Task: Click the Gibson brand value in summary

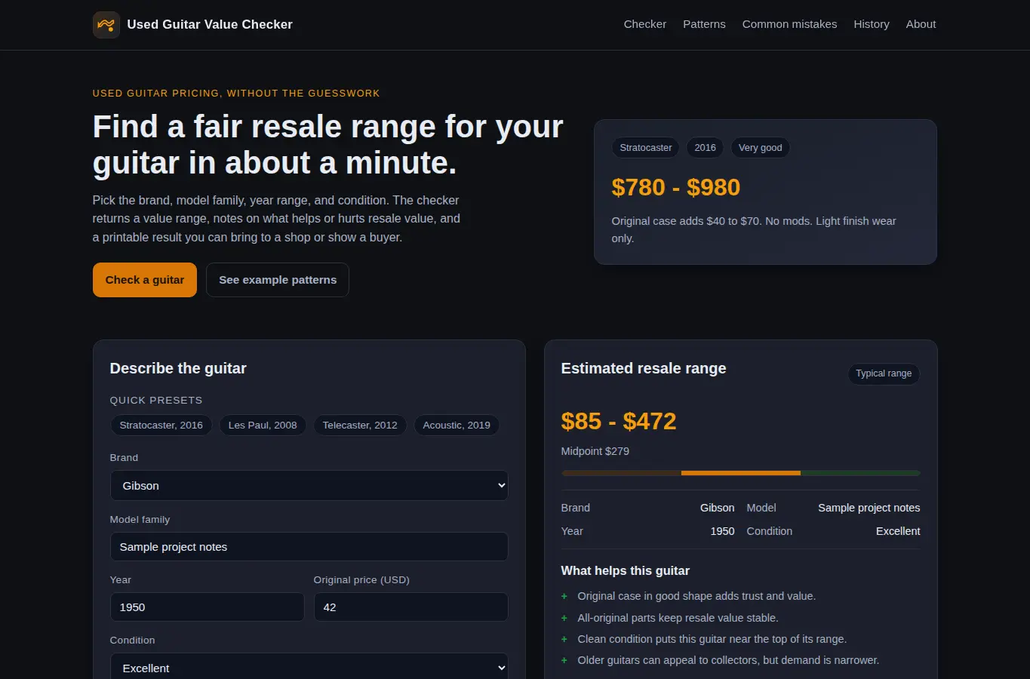Action: (717, 508)
